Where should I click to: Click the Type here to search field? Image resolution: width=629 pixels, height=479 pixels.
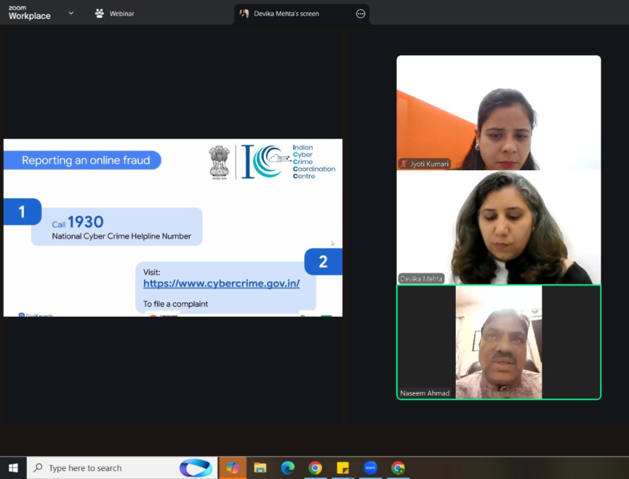tap(107, 468)
